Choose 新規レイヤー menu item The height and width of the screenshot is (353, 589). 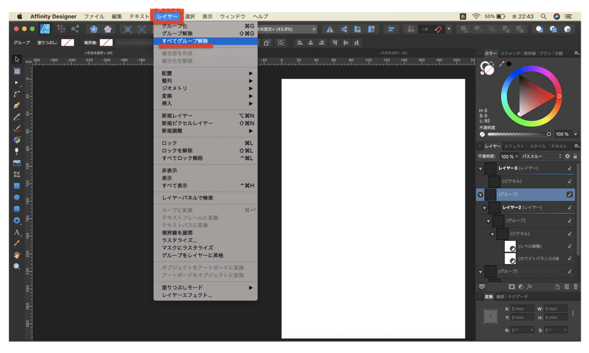(x=206, y=116)
